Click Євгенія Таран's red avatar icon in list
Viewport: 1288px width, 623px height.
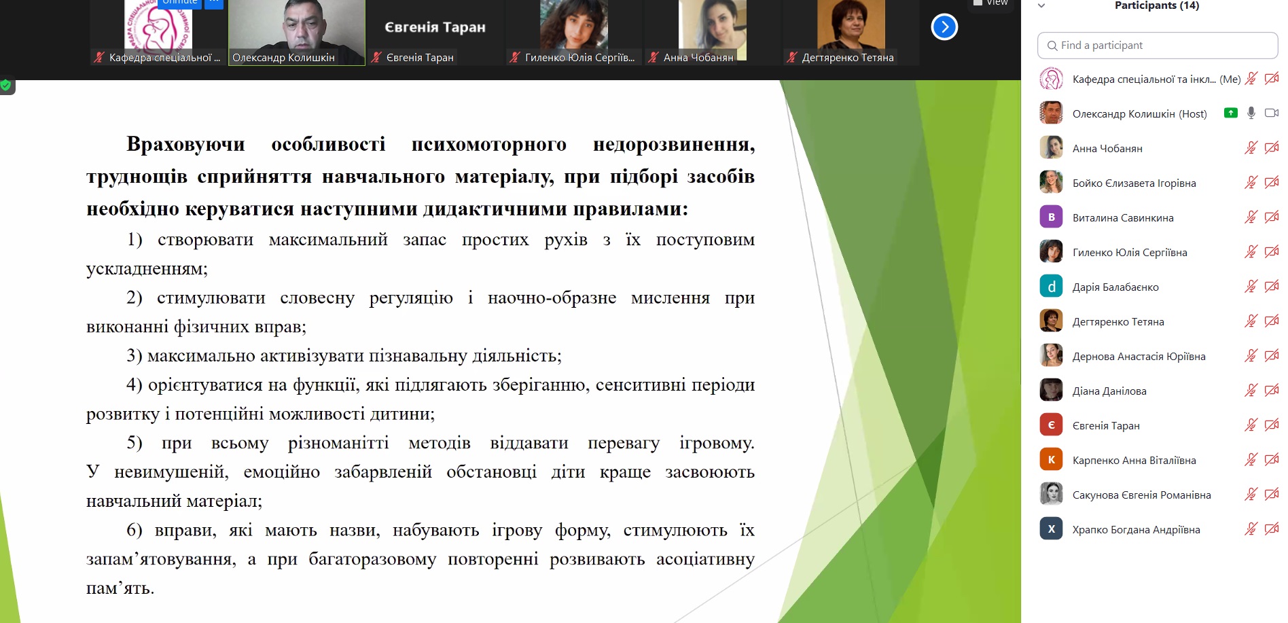(x=1051, y=425)
